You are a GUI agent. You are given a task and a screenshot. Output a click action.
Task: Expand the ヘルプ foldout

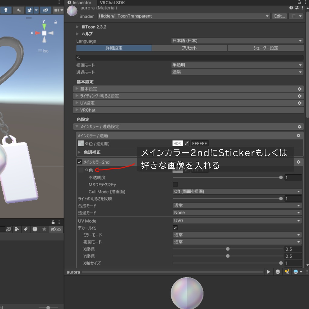[77, 34]
